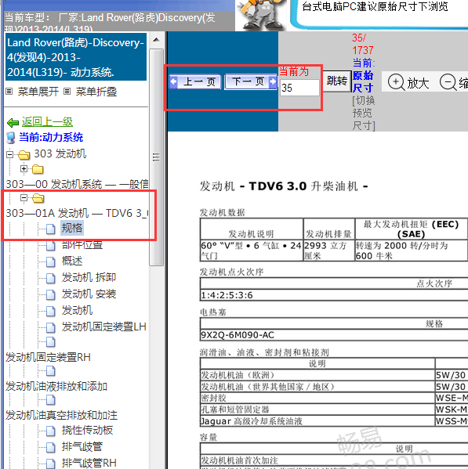Go to next page with 下一页 button
This screenshot has height=469, width=468.
pyautogui.click(x=251, y=81)
